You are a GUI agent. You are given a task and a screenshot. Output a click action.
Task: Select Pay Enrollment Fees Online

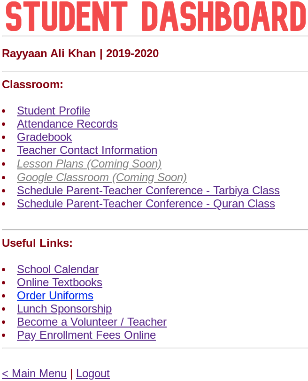[x=86, y=335]
